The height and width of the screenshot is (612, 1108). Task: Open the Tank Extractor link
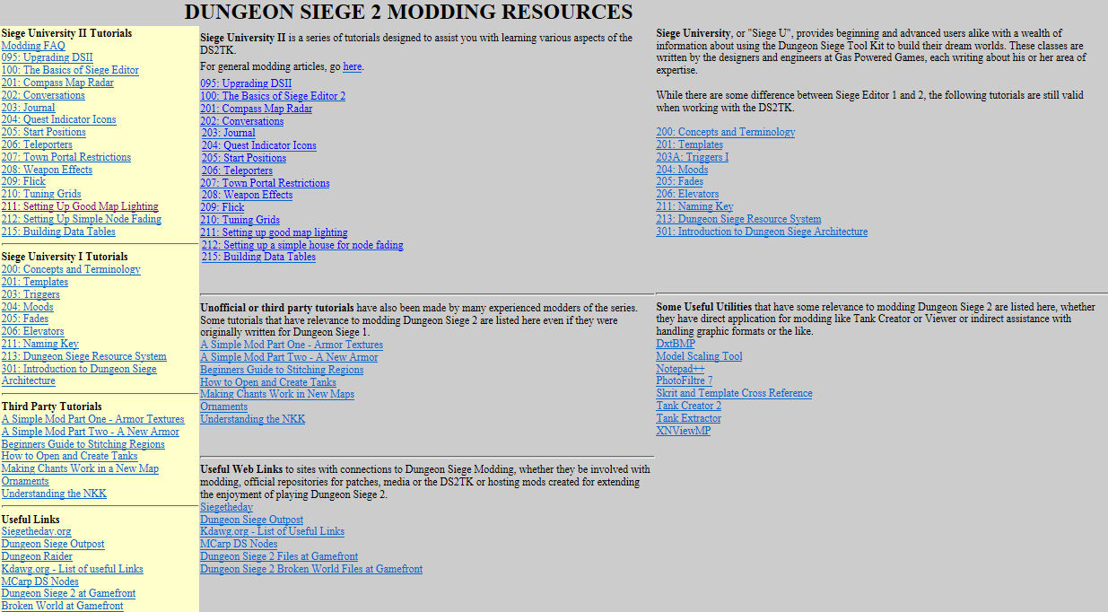[x=689, y=418]
